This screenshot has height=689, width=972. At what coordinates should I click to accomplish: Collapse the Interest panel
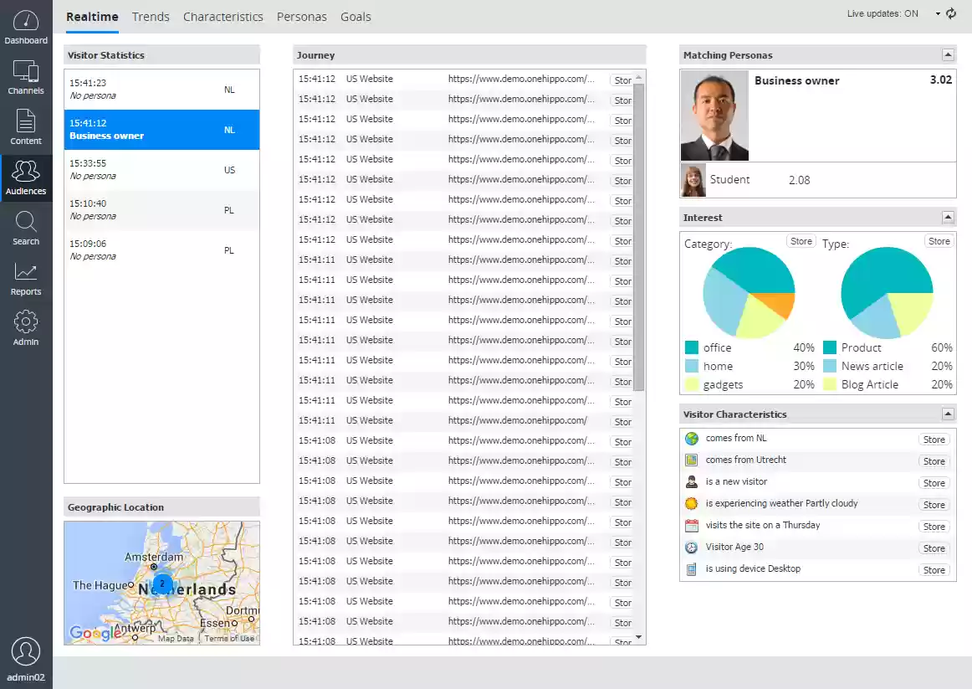pos(947,218)
